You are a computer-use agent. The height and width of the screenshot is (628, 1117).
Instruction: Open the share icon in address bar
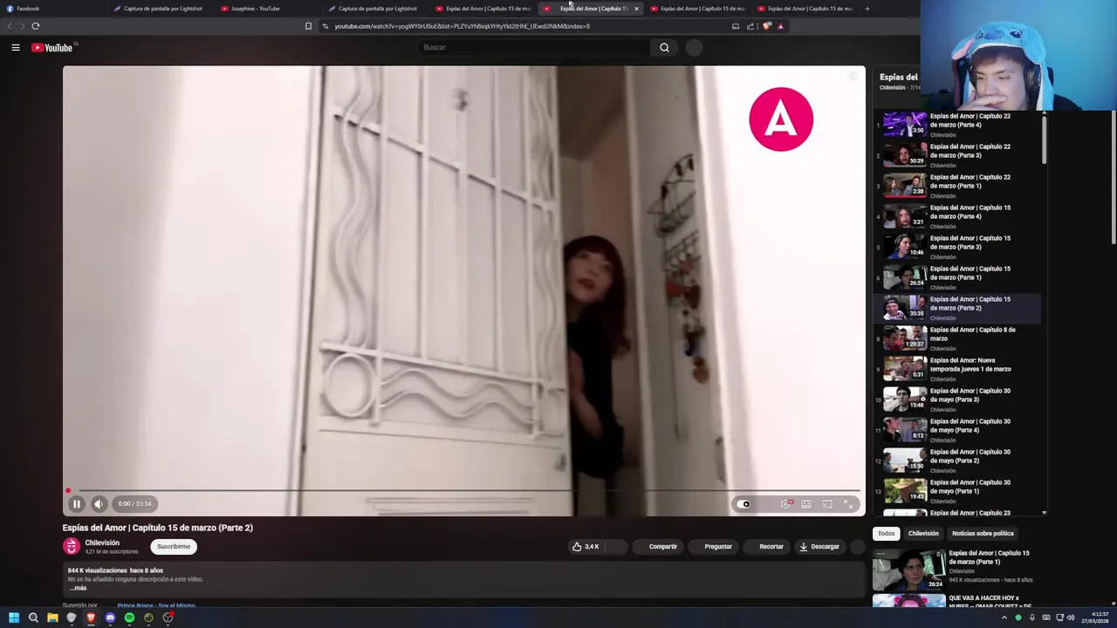click(x=750, y=26)
